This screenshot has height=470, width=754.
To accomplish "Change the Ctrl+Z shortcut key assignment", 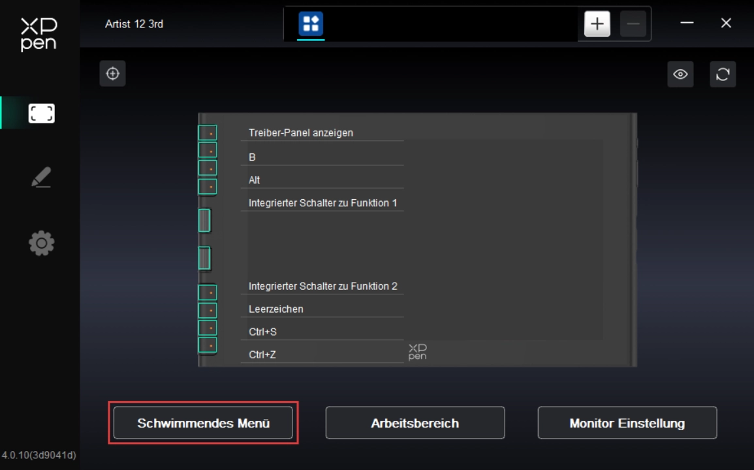I will click(262, 354).
